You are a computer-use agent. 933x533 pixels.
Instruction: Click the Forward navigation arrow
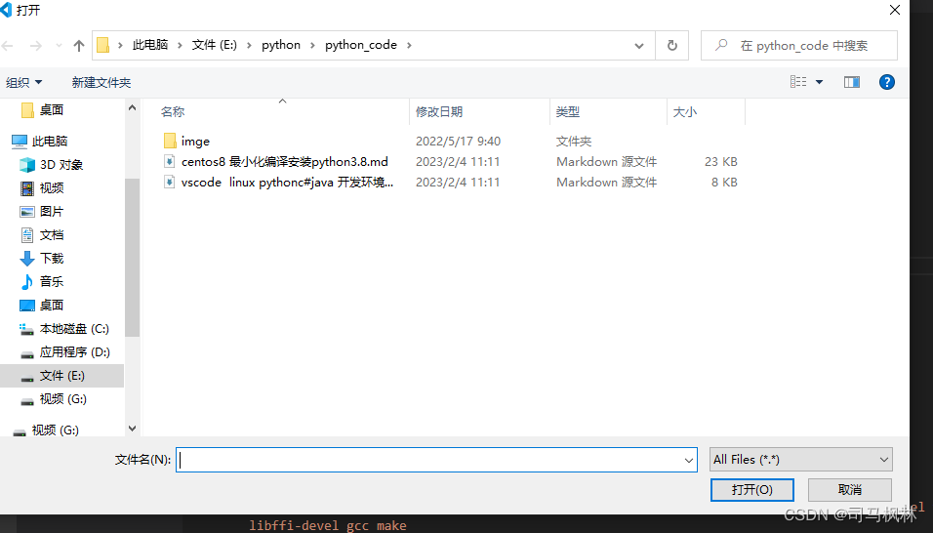pyautogui.click(x=36, y=45)
